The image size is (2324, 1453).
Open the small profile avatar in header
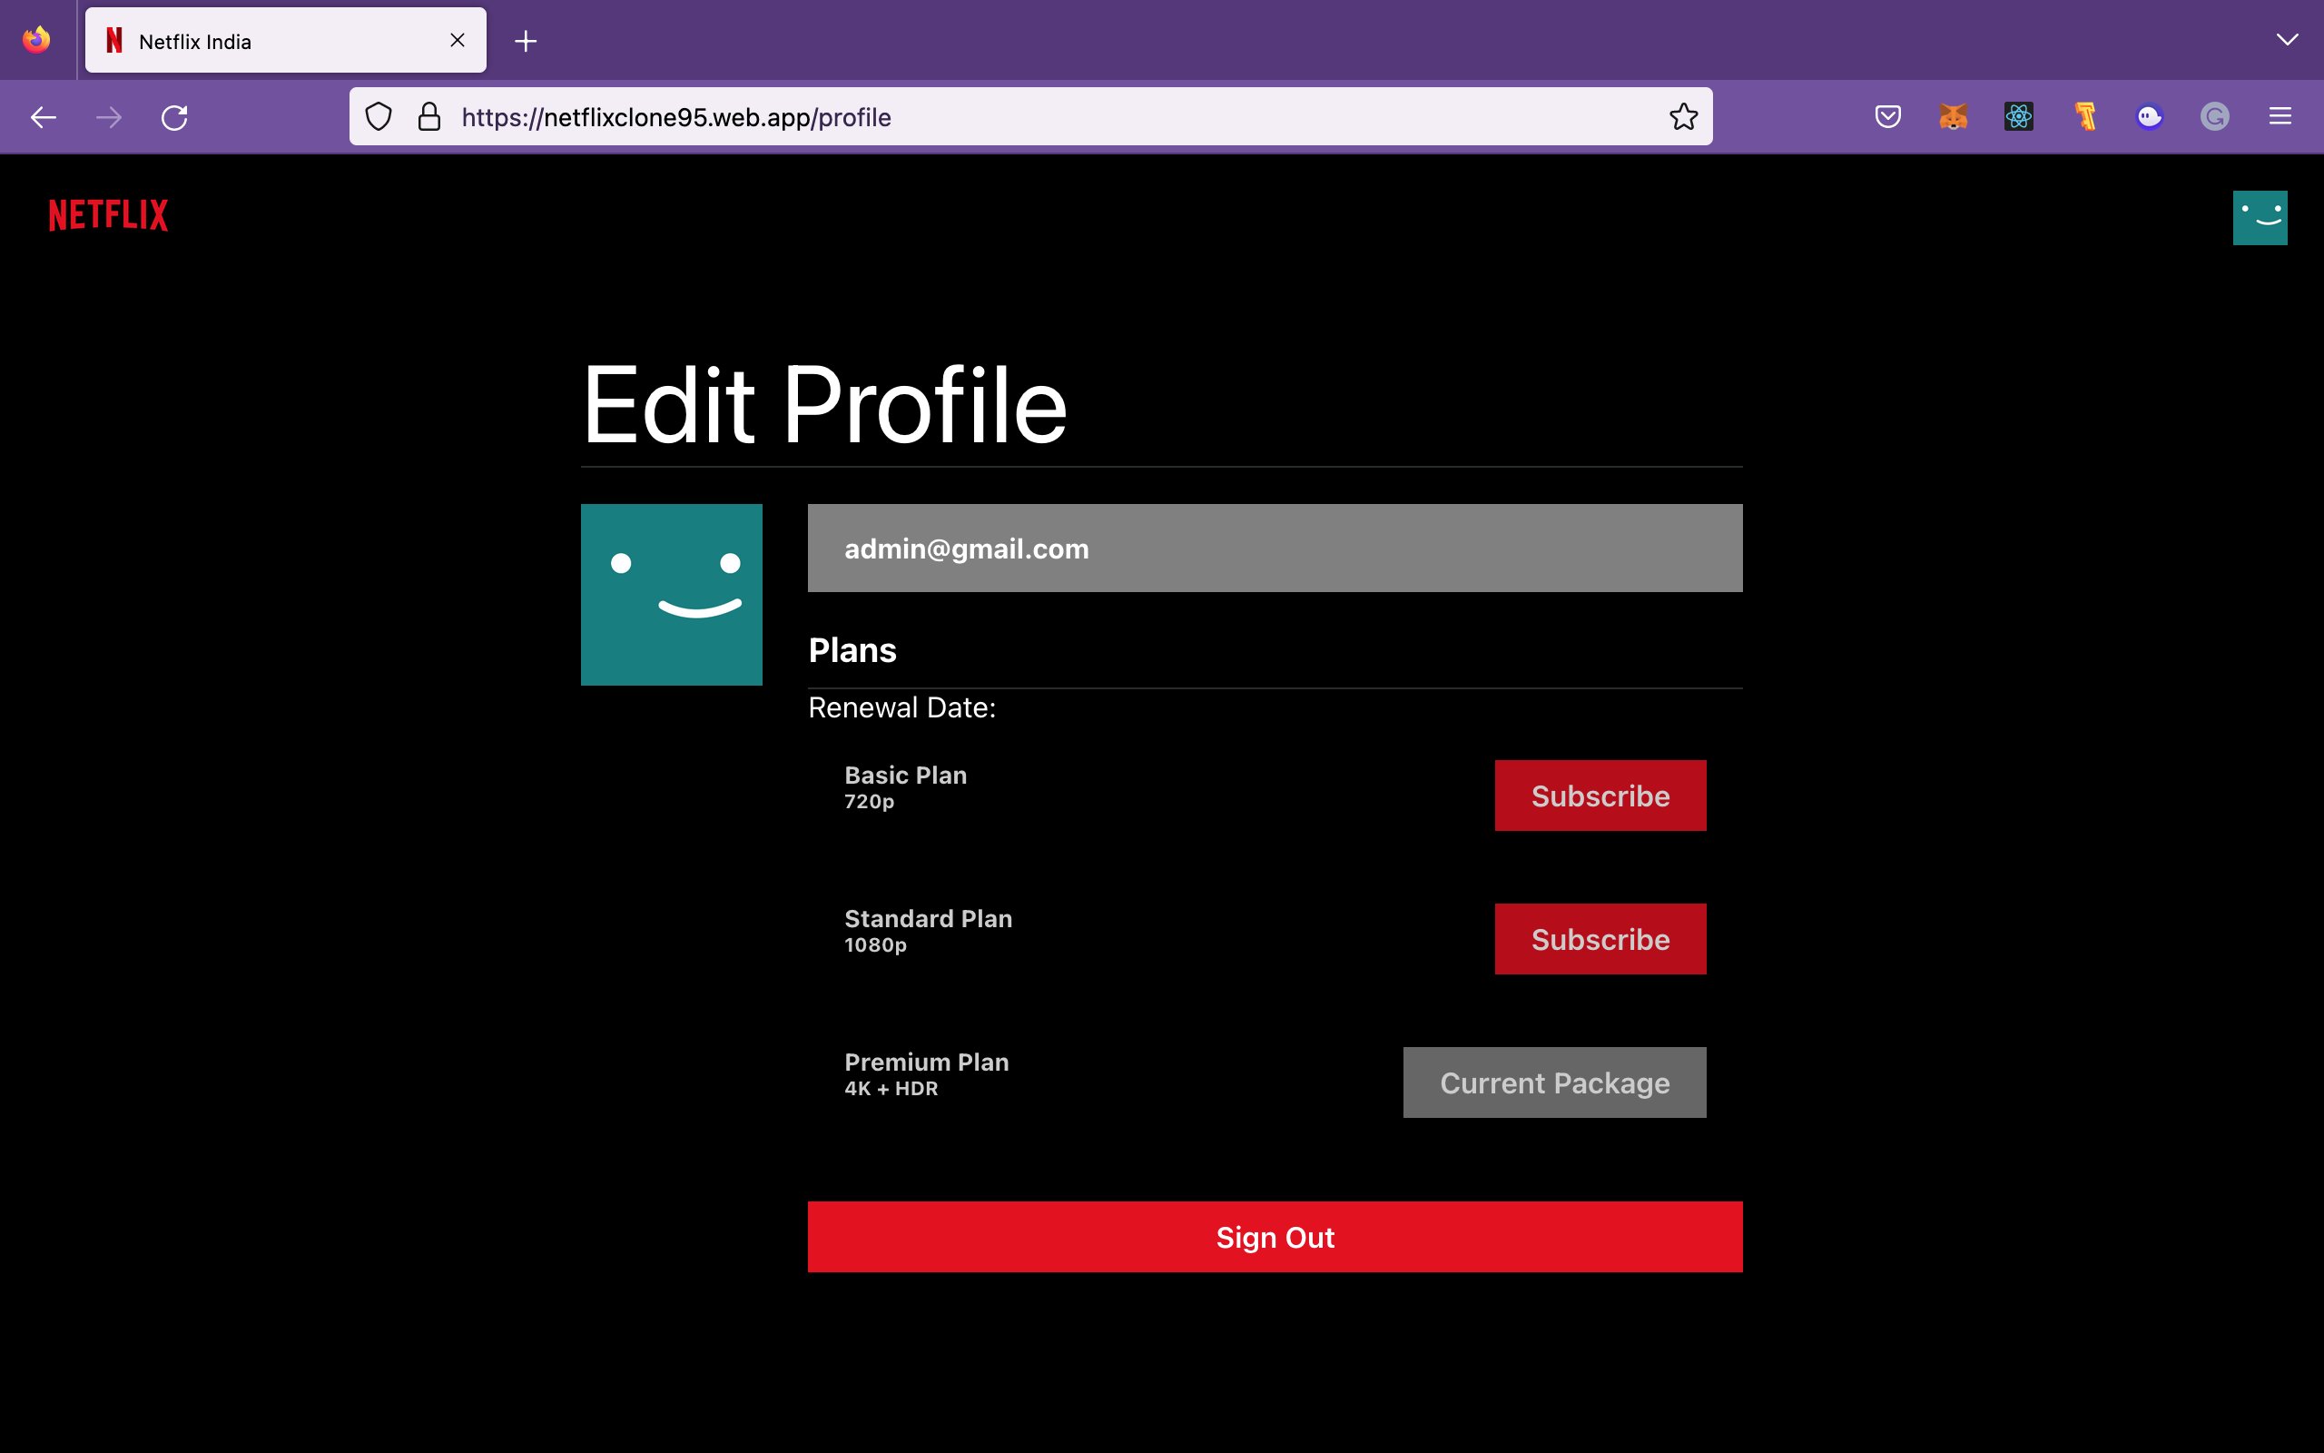pyautogui.click(x=2259, y=218)
